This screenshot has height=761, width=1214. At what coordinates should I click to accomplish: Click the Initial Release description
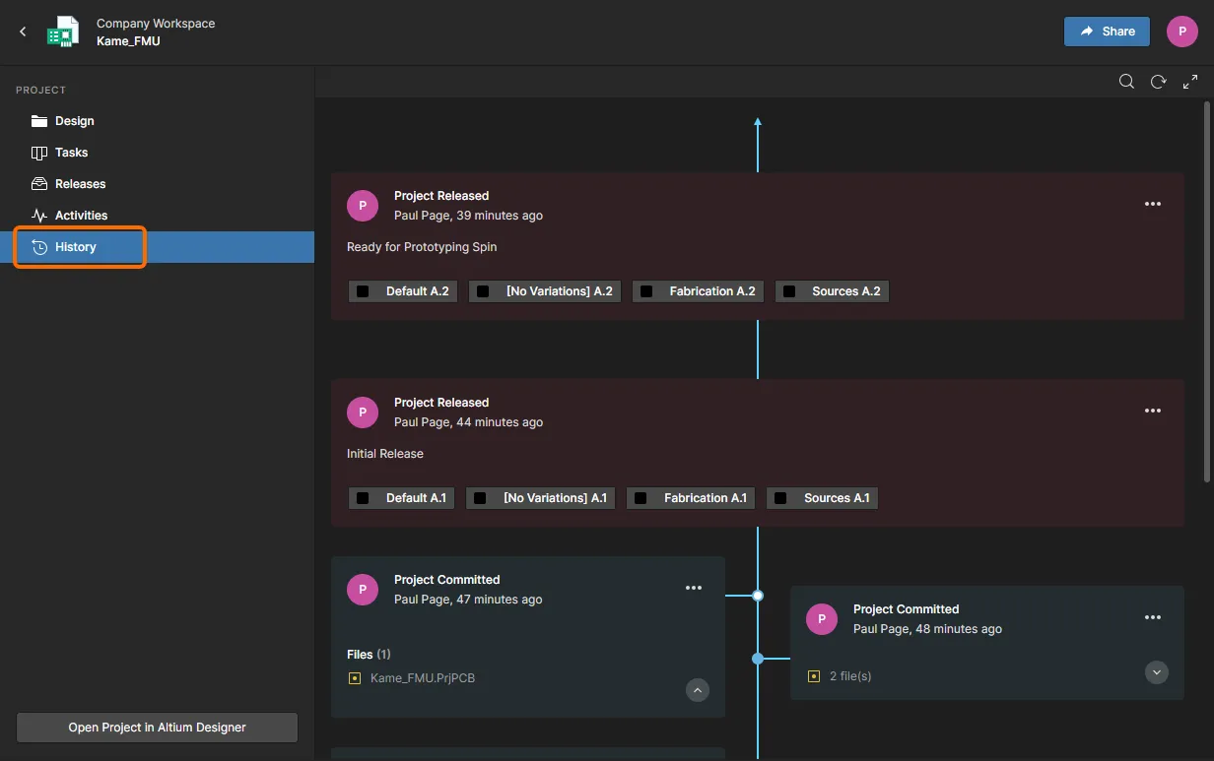tap(385, 454)
